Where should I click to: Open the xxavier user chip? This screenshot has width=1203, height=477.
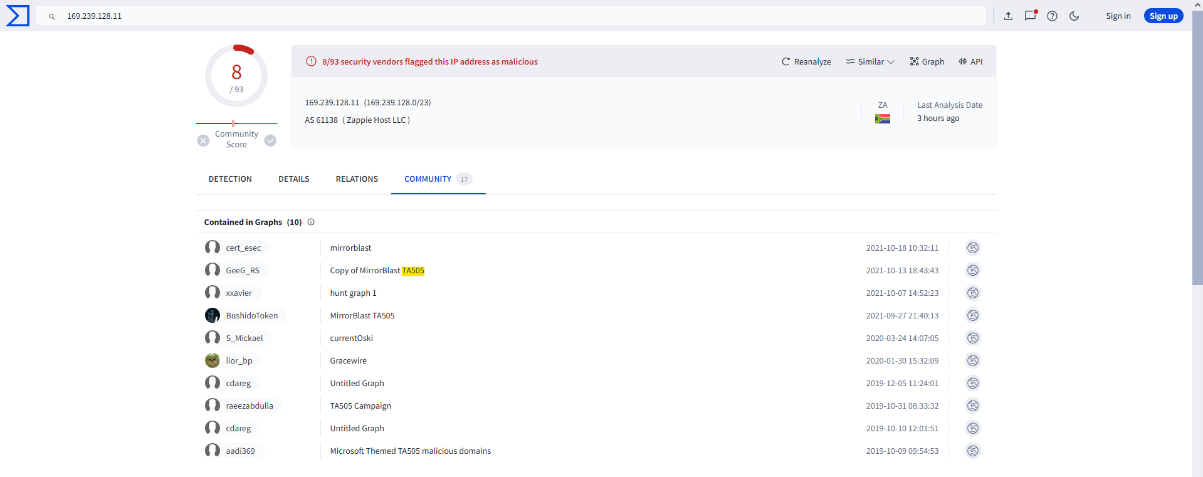coord(232,293)
